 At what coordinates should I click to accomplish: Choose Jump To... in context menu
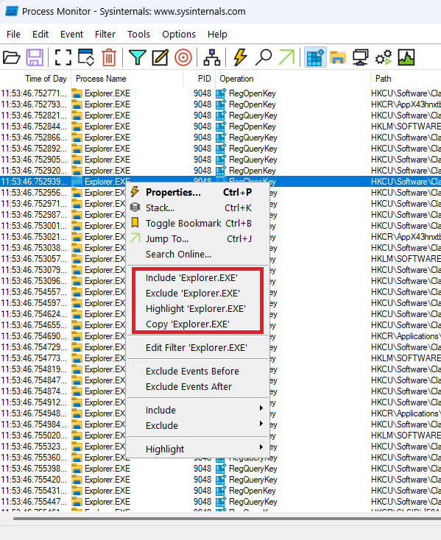tap(198, 238)
